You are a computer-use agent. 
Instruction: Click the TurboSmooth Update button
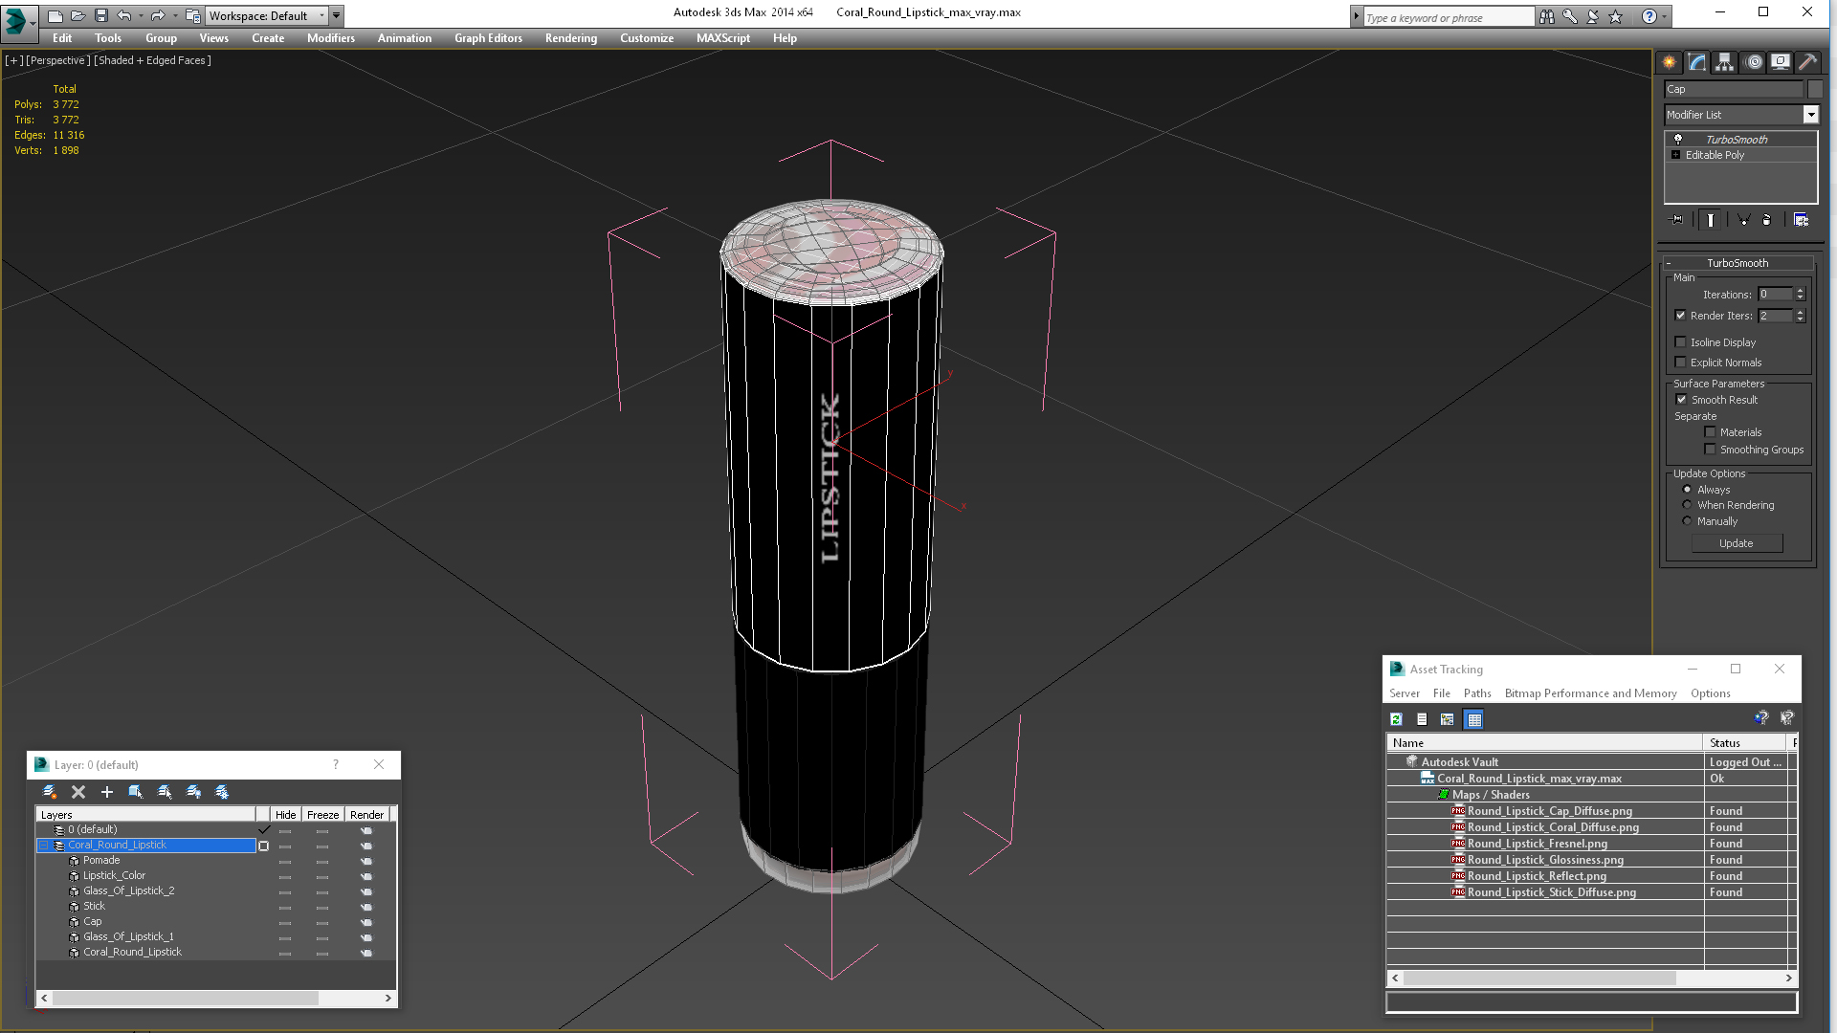point(1736,543)
